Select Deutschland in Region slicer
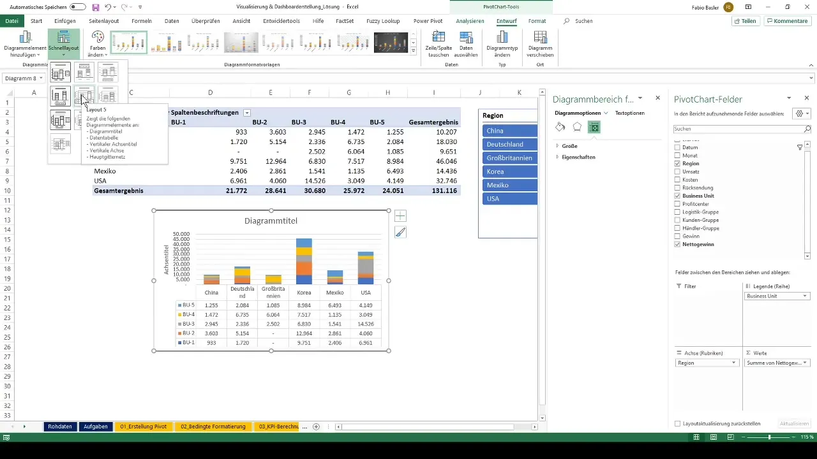This screenshot has height=459, width=817. [510, 144]
